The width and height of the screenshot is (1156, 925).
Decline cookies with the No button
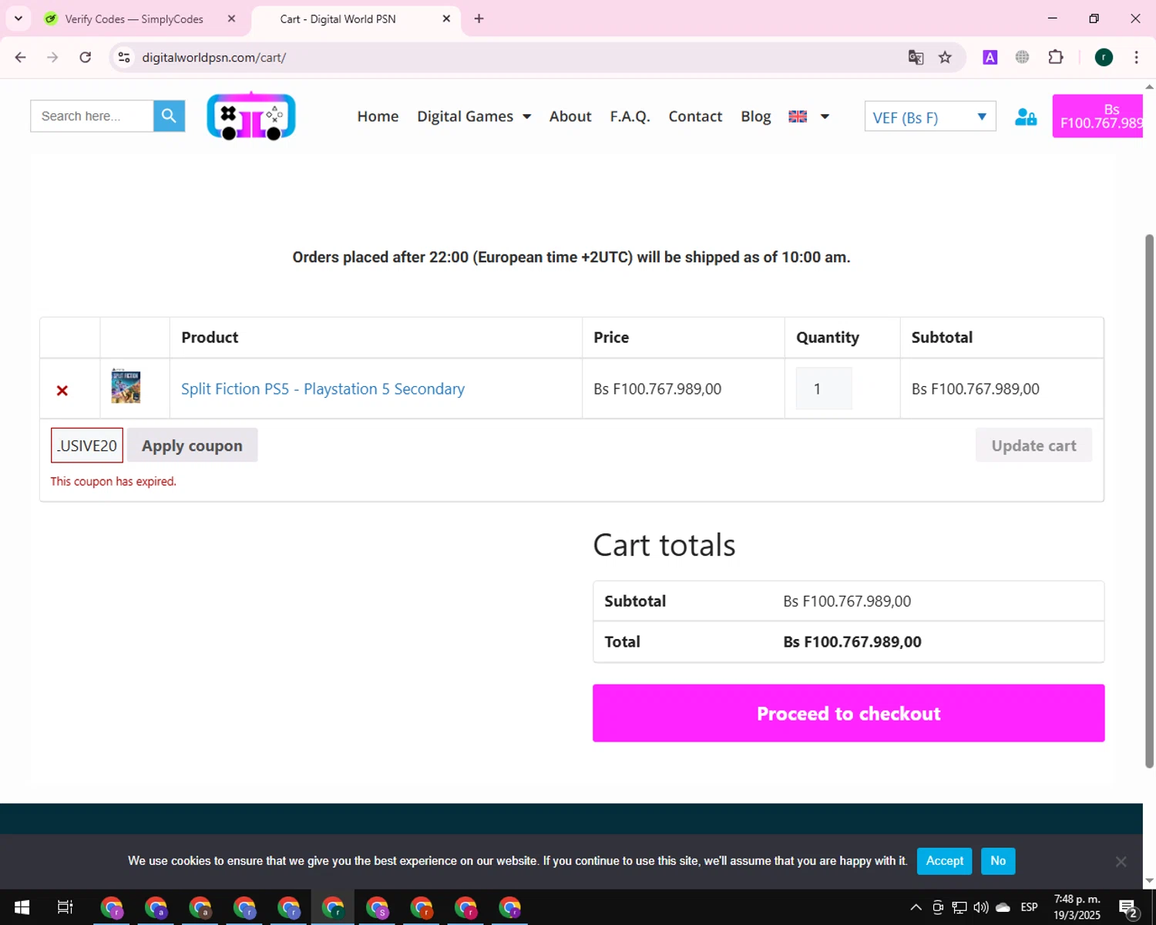[998, 861]
